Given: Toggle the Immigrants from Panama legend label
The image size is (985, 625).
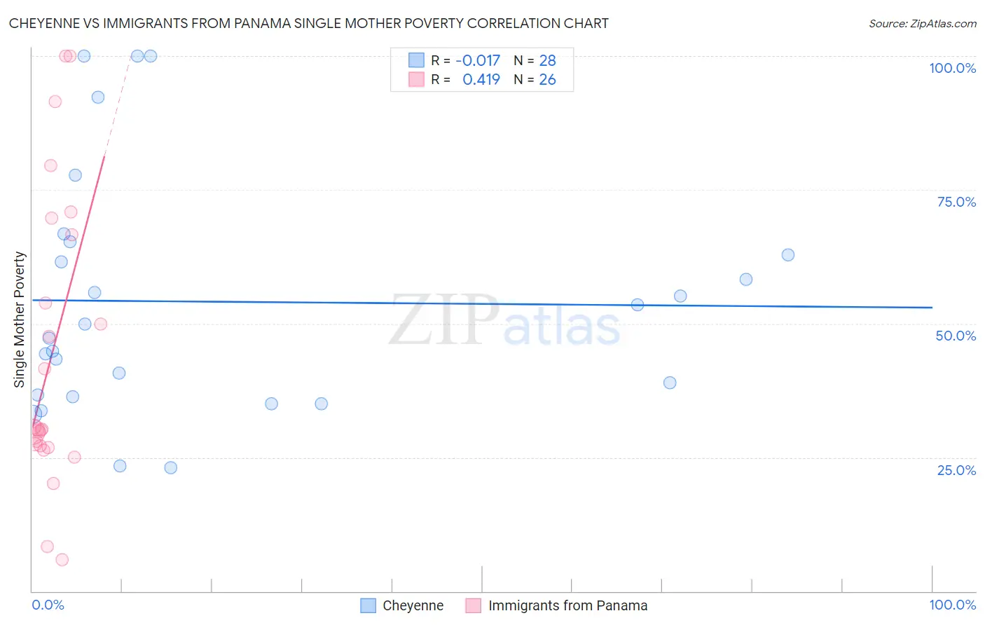Looking at the screenshot, I should 568,605.
